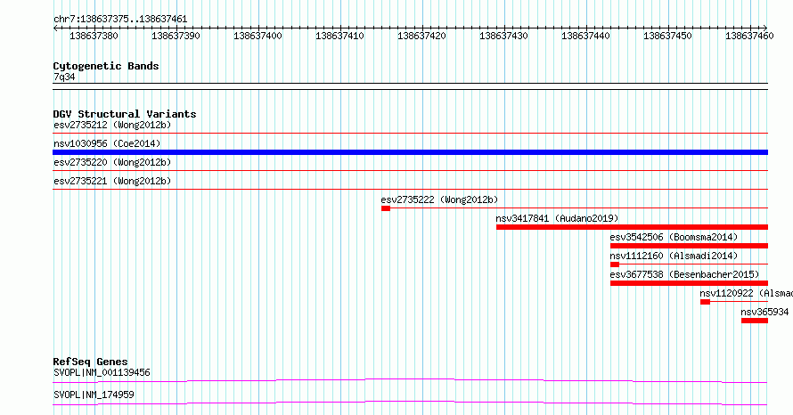Click the SVOPL|NM_174959 gene label
This screenshot has width=793, height=415.
pyautogui.click(x=94, y=394)
